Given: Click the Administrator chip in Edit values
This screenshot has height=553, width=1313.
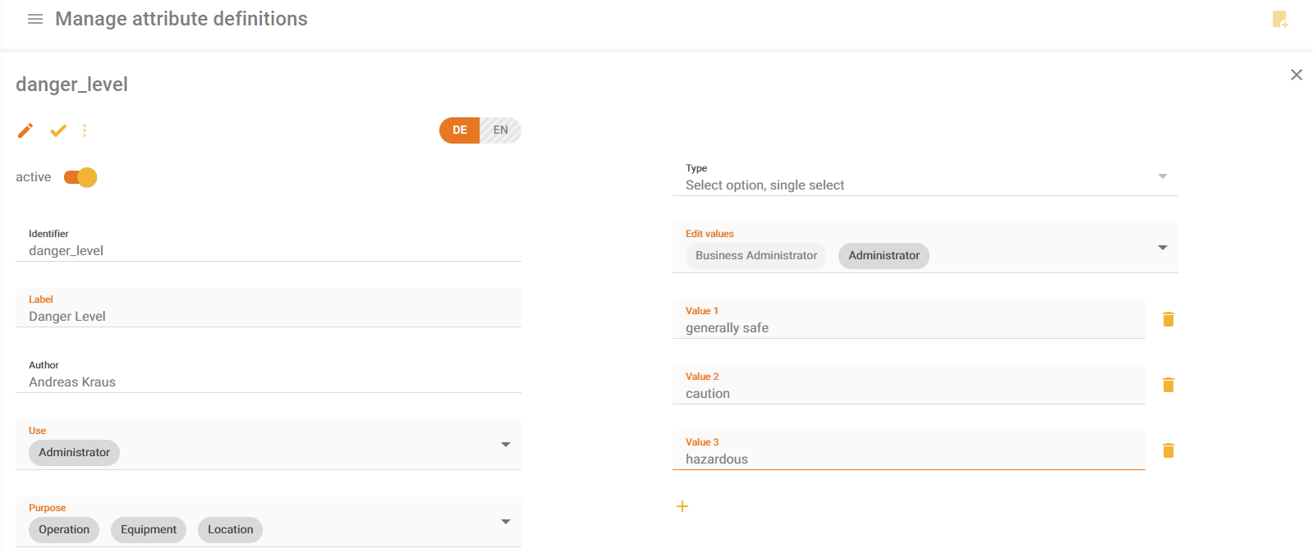Looking at the screenshot, I should pyautogui.click(x=884, y=256).
